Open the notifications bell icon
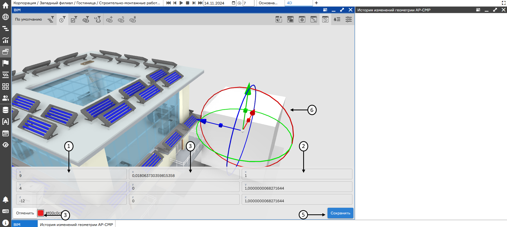The image size is (507, 227). [6, 200]
